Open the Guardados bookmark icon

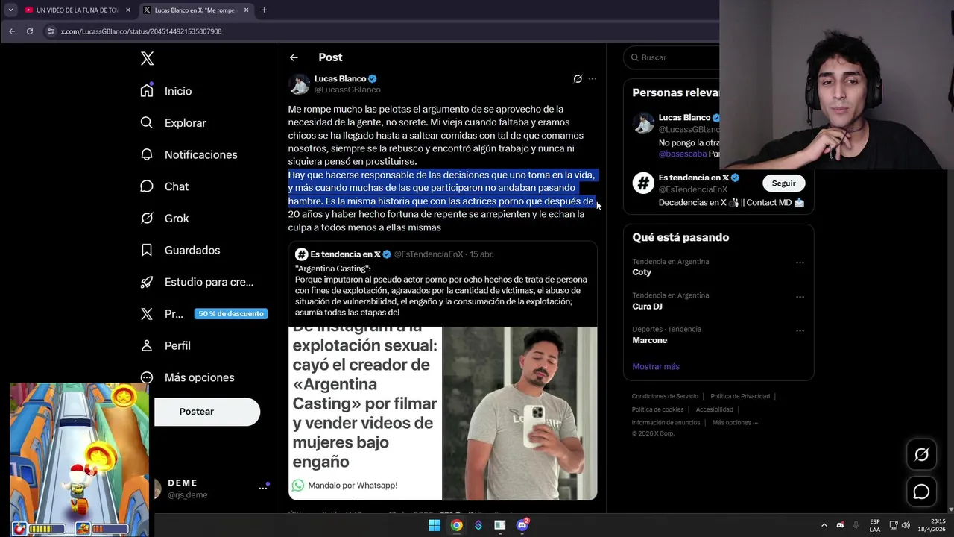click(x=147, y=250)
